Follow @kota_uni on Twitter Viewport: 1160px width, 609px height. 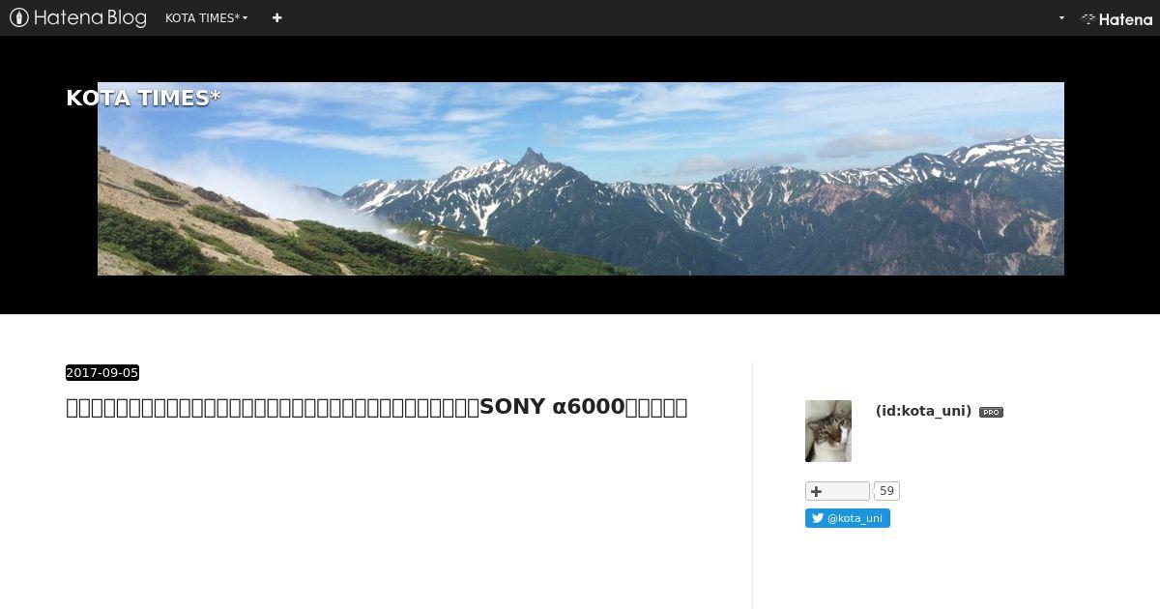[x=848, y=518]
